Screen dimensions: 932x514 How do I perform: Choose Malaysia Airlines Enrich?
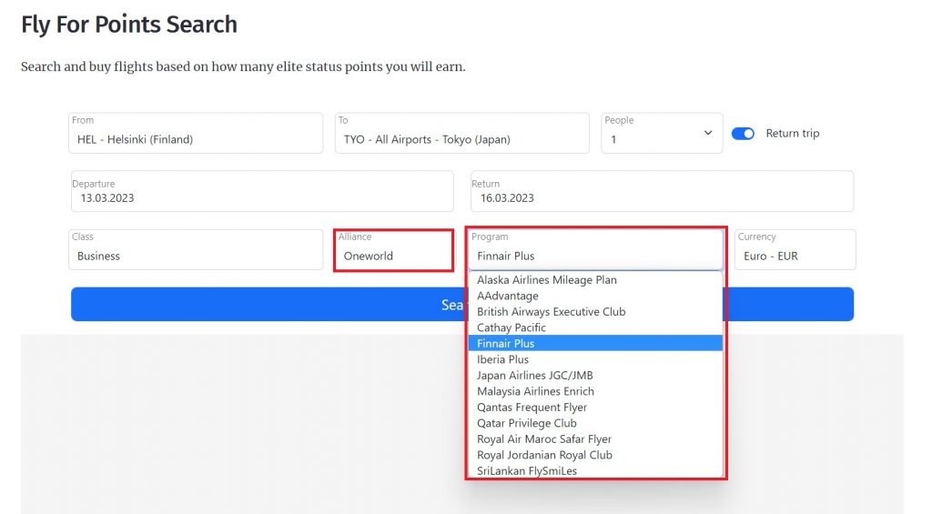[595, 391]
